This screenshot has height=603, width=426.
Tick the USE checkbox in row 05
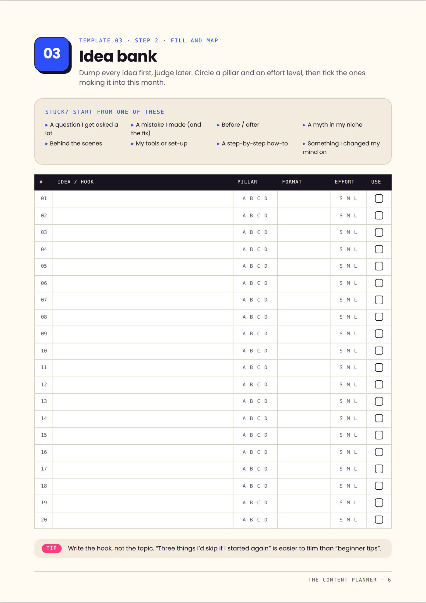tap(379, 266)
